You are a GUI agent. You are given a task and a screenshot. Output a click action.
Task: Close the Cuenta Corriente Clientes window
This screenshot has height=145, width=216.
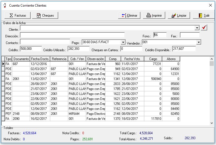point(210,5)
